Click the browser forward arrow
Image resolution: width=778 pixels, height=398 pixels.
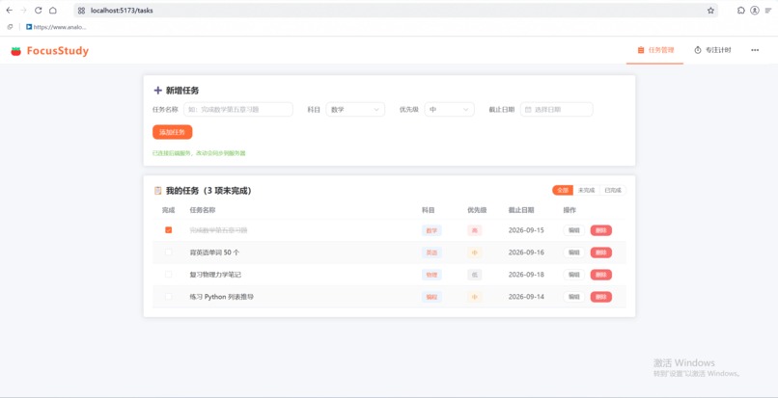23,10
